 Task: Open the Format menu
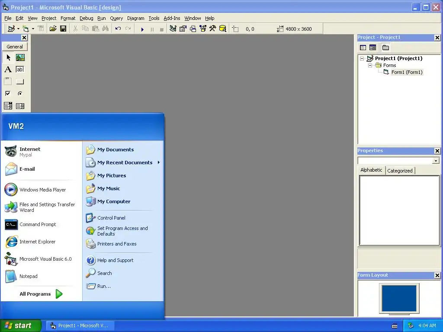click(x=68, y=18)
